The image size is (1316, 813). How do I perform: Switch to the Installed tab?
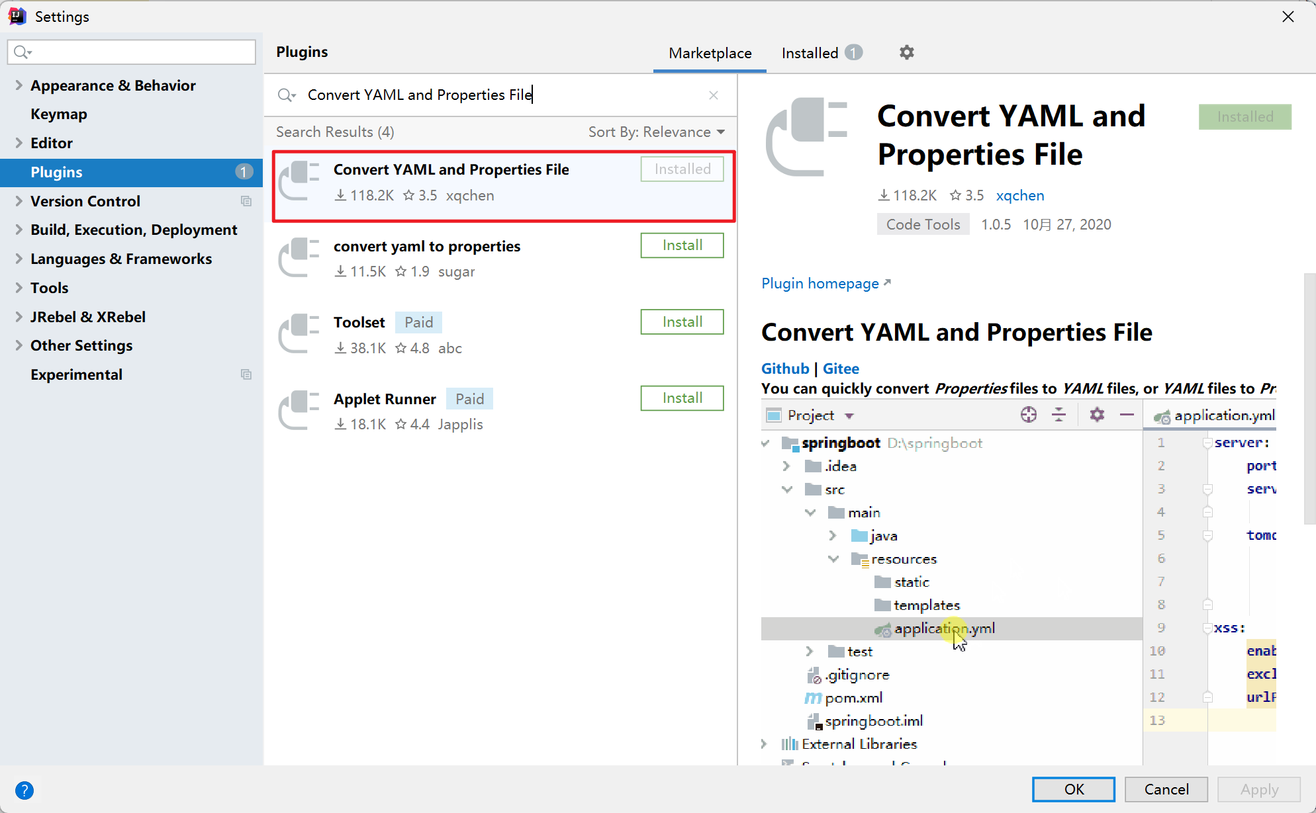click(822, 53)
